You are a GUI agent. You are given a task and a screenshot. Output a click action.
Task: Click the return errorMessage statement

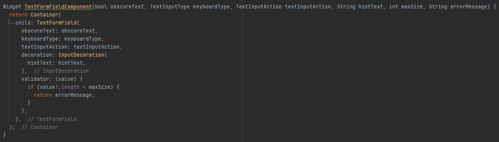(x=64, y=95)
